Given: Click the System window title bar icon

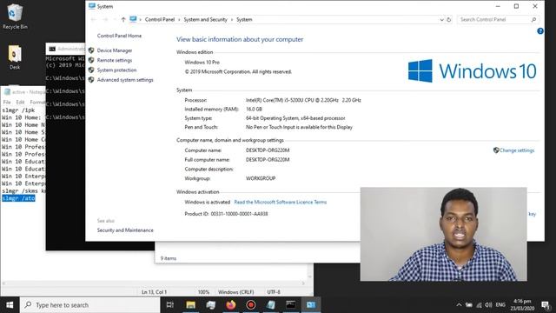Looking at the screenshot, I should click(92, 6).
